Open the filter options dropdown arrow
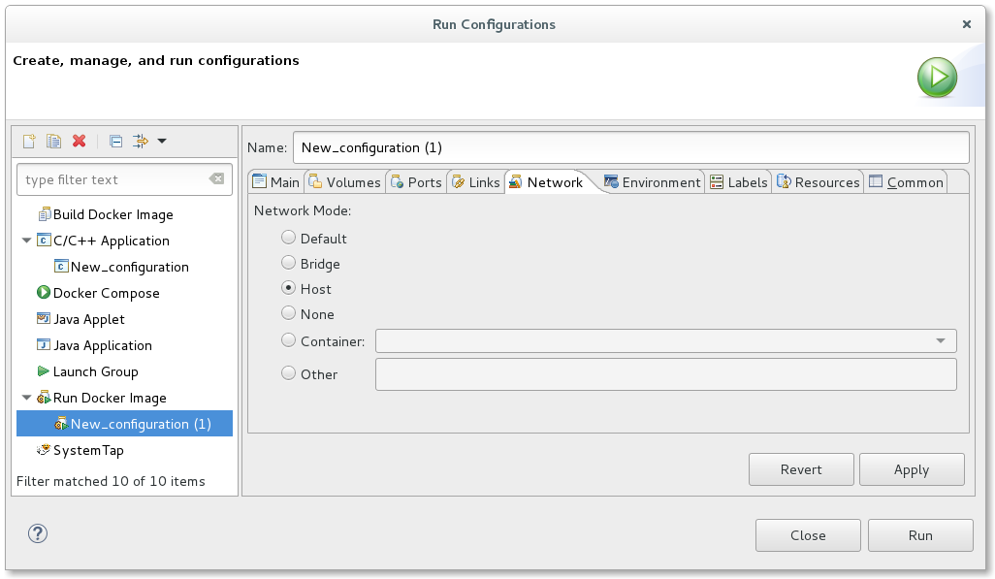The width and height of the screenshot is (995, 579). coord(162,142)
